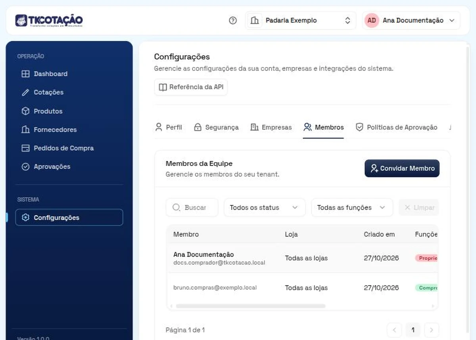
Task: Click bruno.compras@exemplo.local email
Action: pyautogui.click(x=215, y=287)
